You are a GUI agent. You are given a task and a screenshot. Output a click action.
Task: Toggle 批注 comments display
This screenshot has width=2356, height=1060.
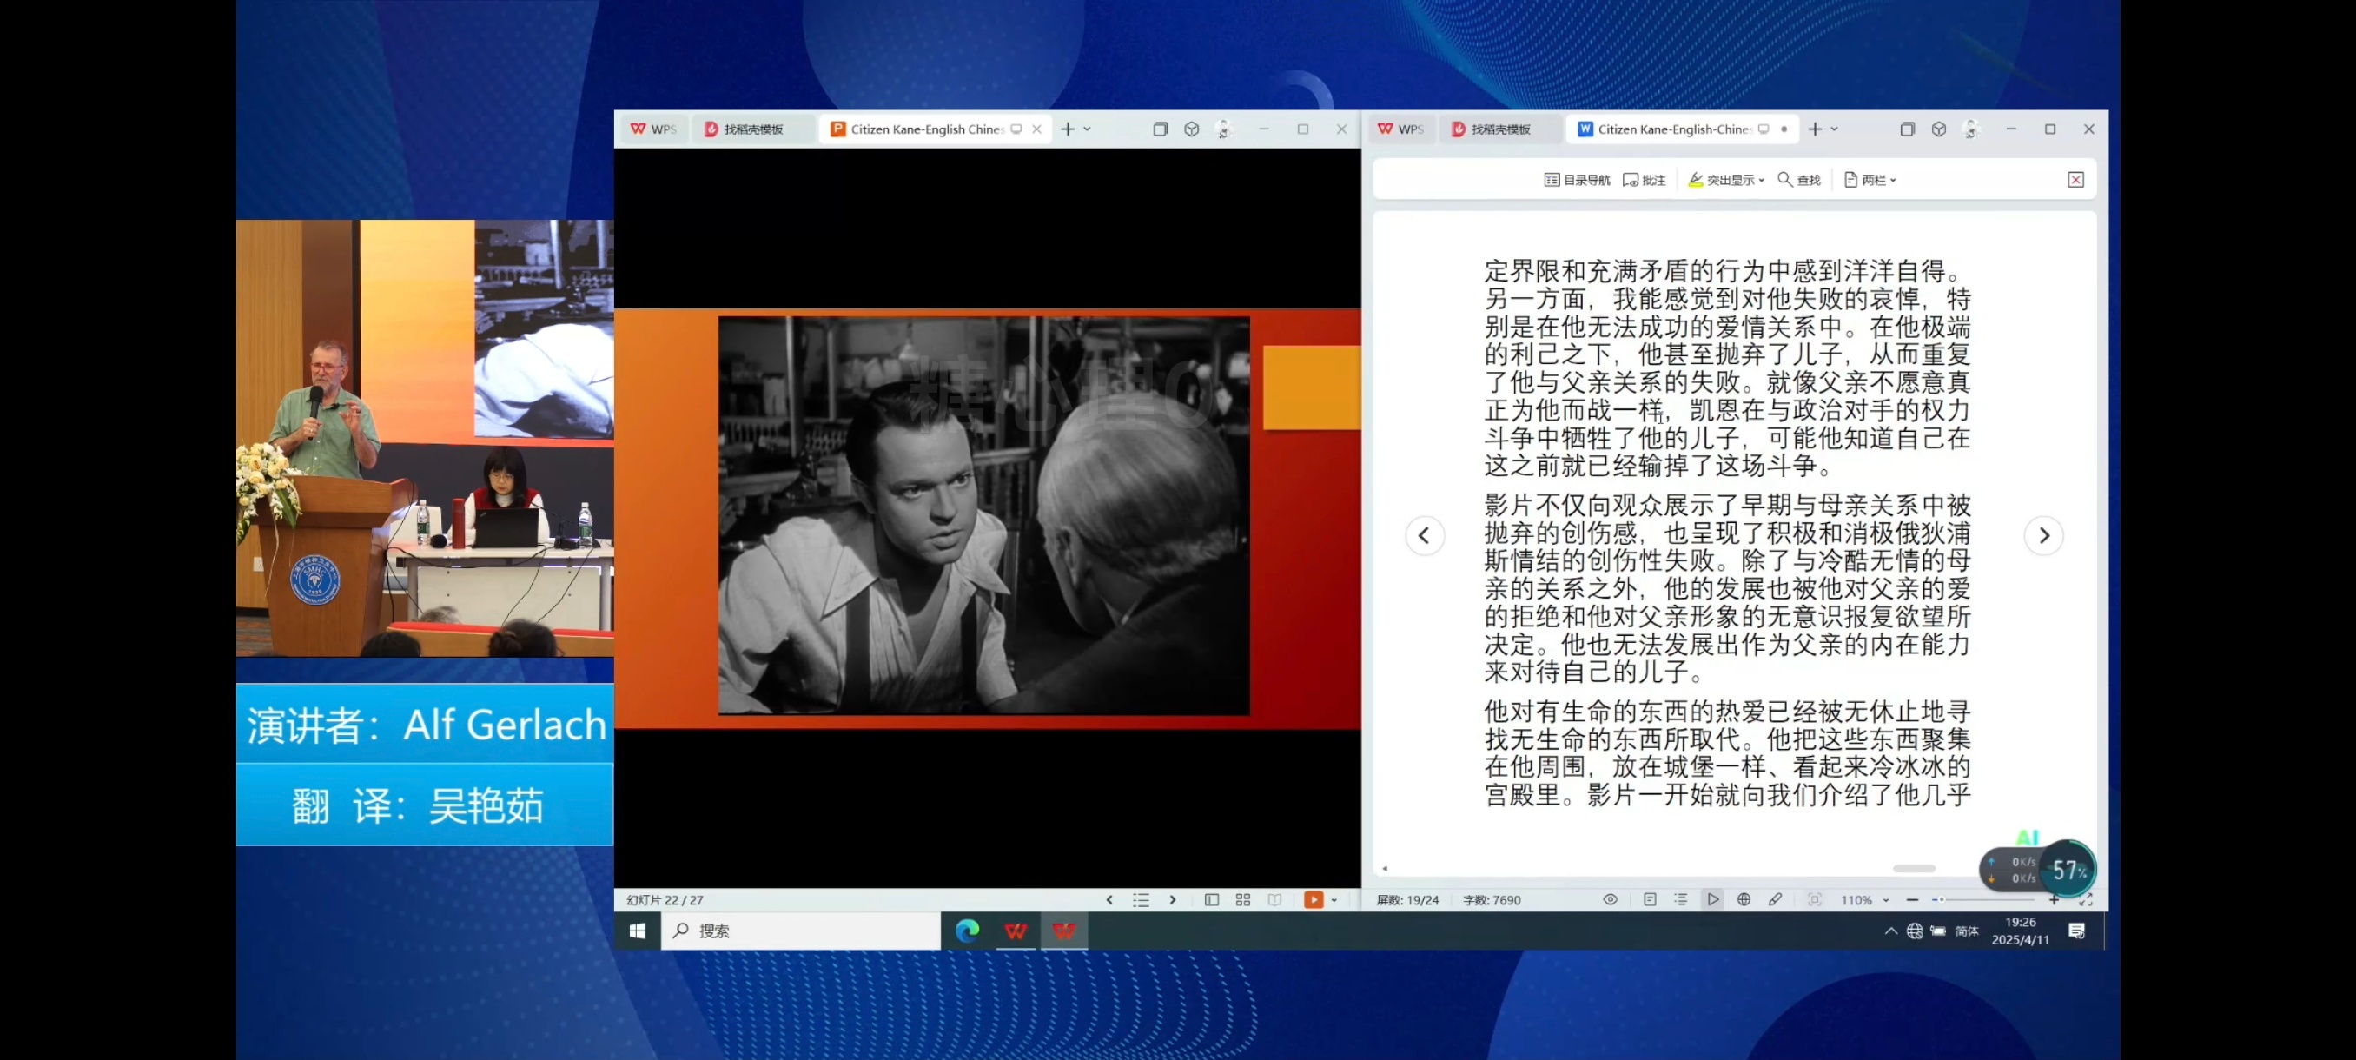[1645, 180]
